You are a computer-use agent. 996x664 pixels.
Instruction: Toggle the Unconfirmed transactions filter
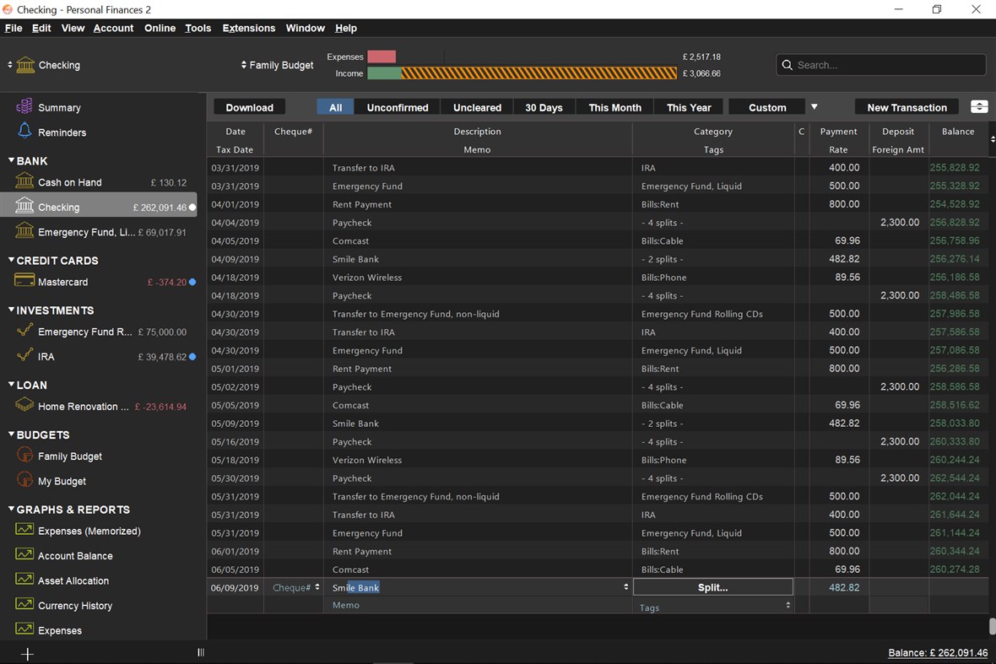(398, 107)
